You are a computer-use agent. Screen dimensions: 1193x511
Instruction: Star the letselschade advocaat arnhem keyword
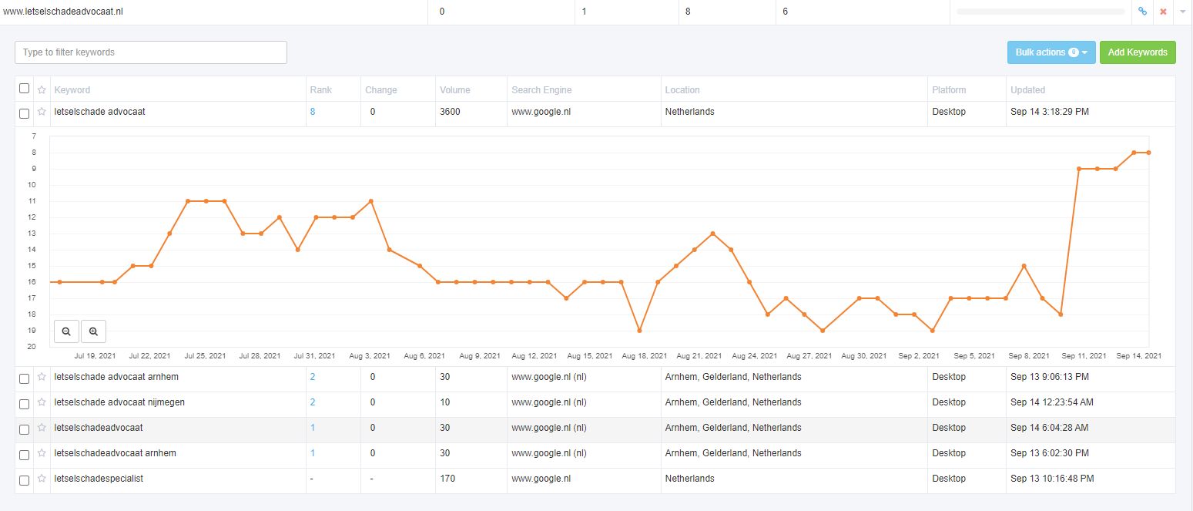pos(42,377)
